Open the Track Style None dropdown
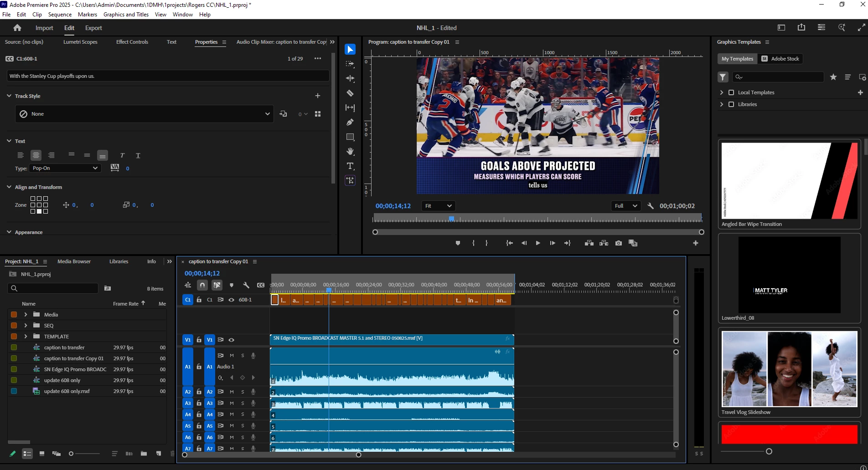 (x=144, y=114)
